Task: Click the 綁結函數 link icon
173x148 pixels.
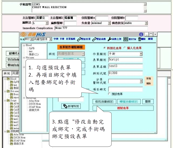Action: [94, 39]
